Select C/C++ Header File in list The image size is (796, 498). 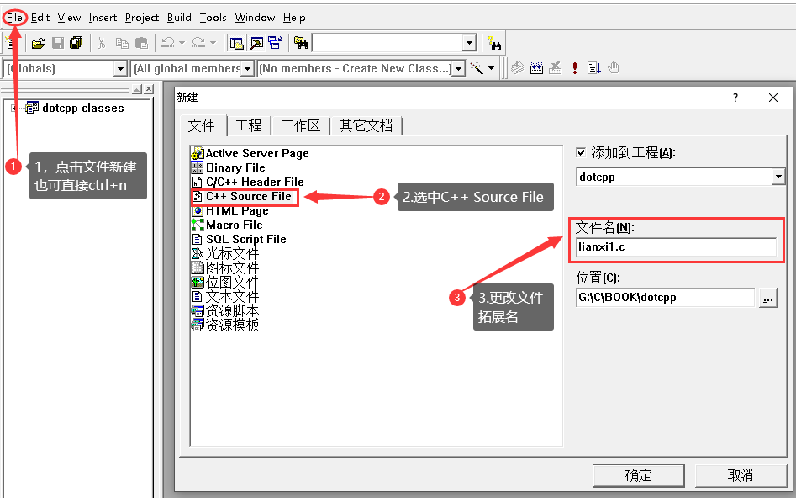pyautogui.click(x=254, y=182)
